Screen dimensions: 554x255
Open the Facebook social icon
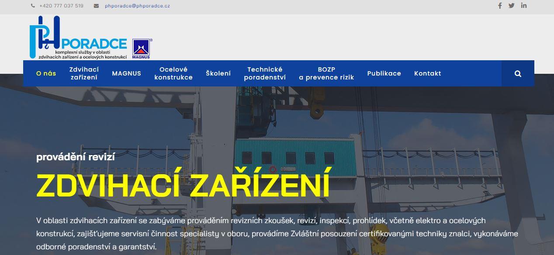pos(500,6)
